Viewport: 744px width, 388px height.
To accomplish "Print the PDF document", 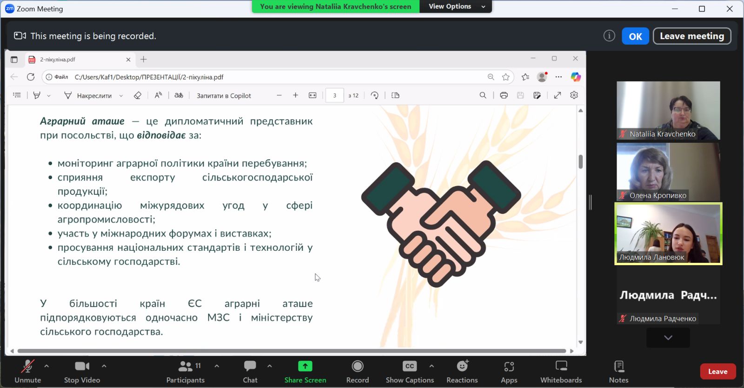I will tap(504, 95).
